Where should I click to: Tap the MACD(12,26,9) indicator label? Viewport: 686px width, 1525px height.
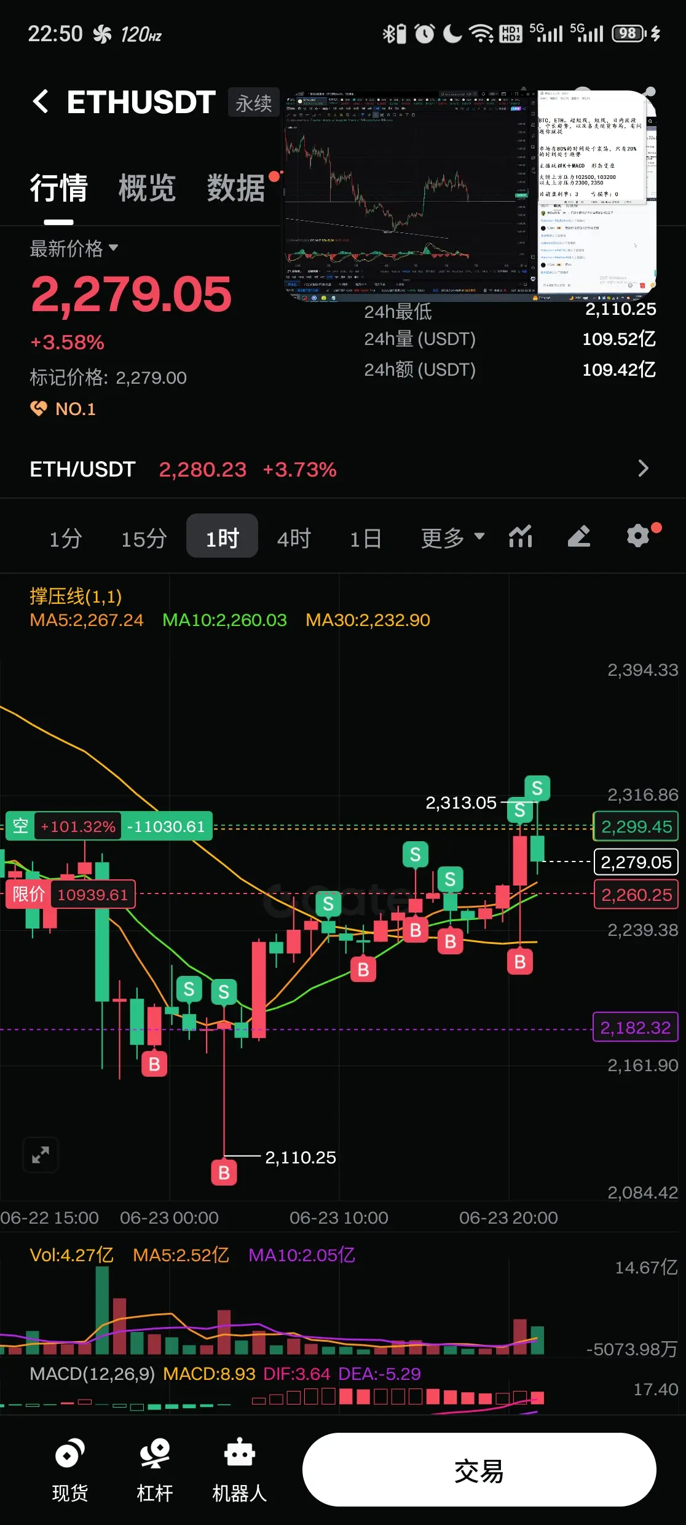pyautogui.click(x=92, y=1374)
